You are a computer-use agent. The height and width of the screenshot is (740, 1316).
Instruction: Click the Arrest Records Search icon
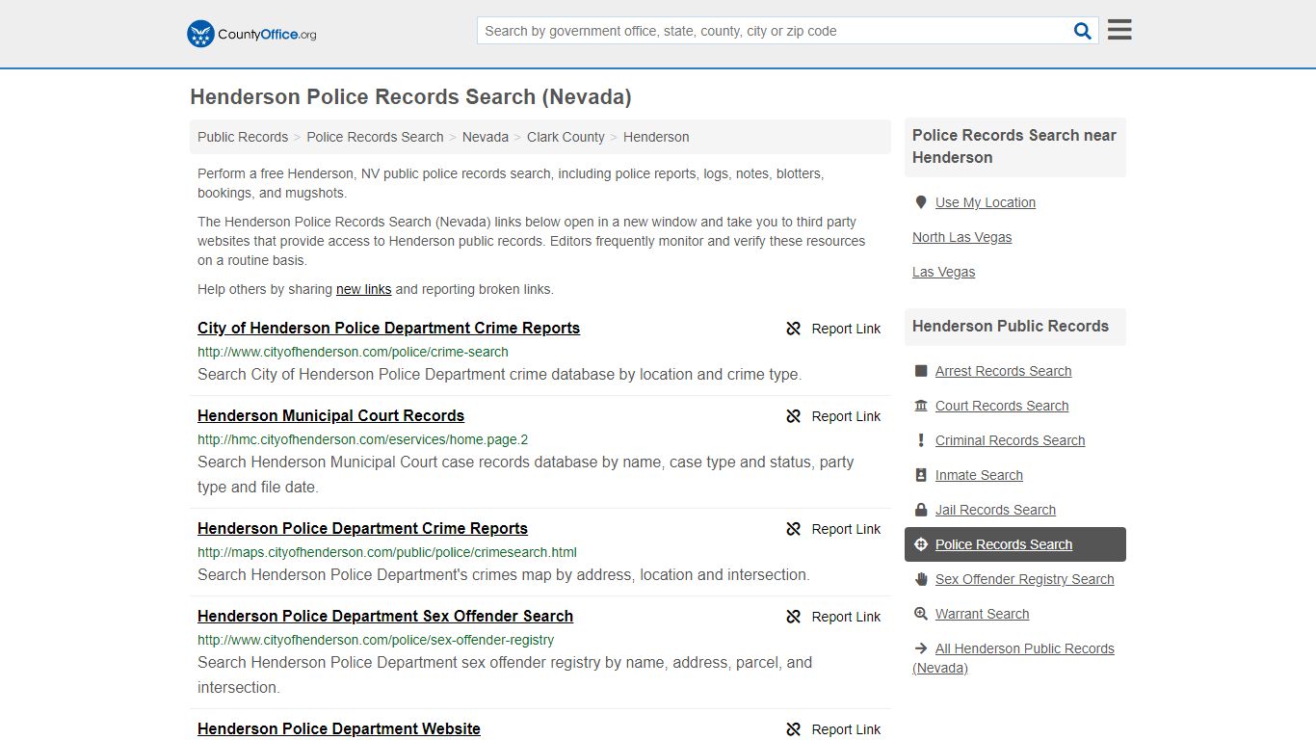[920, 371]
